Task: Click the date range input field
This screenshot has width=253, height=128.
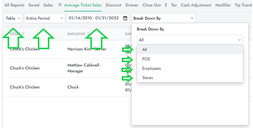Action: coord(94,18)
